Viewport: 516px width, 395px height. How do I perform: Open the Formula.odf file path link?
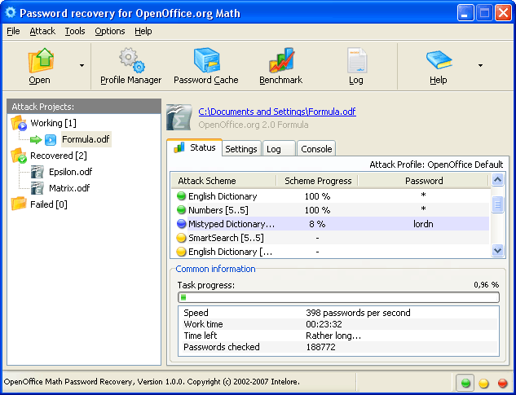tap(277, 112)
